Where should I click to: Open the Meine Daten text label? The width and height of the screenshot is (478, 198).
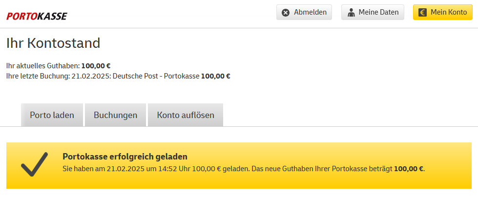[x=378, y=13]
